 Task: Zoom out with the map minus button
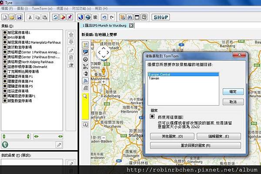104,138
